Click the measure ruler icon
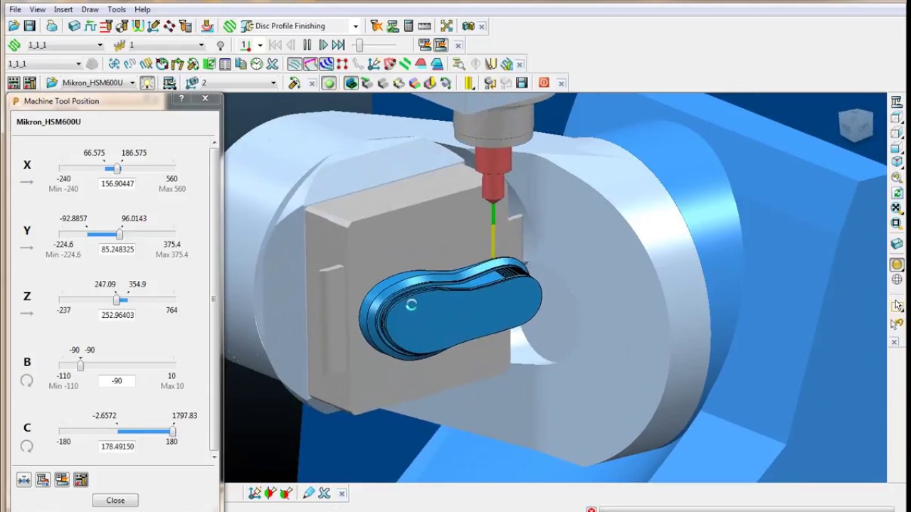 [424, 26]
